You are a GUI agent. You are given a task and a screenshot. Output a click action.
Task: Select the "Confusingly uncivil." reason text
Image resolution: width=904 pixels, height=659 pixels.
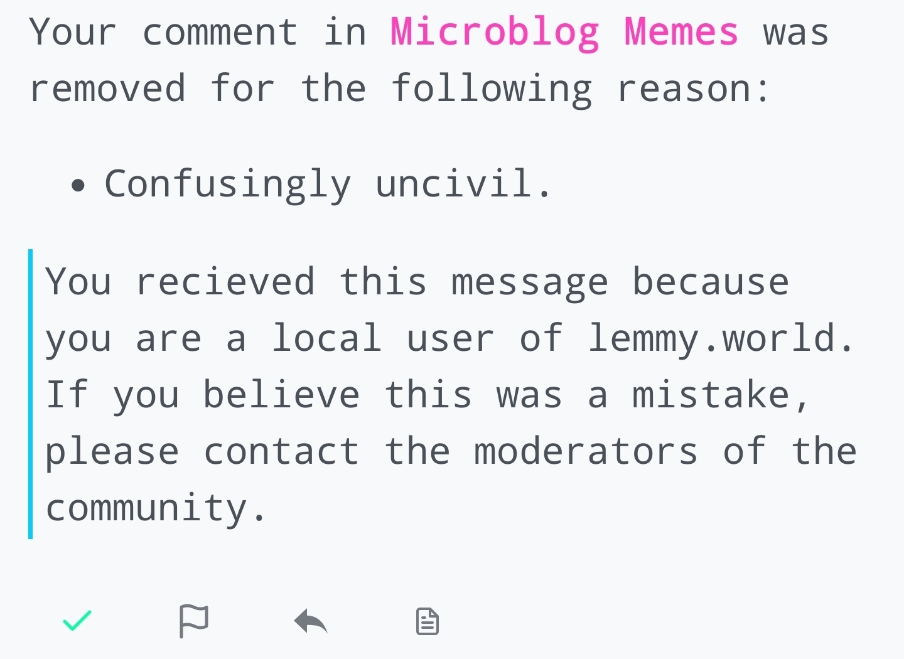328,185
